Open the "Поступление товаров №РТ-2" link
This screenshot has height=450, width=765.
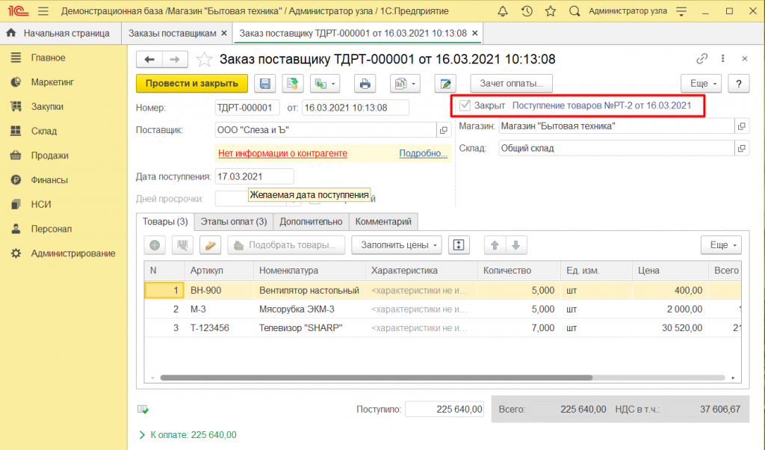point(607,106)
